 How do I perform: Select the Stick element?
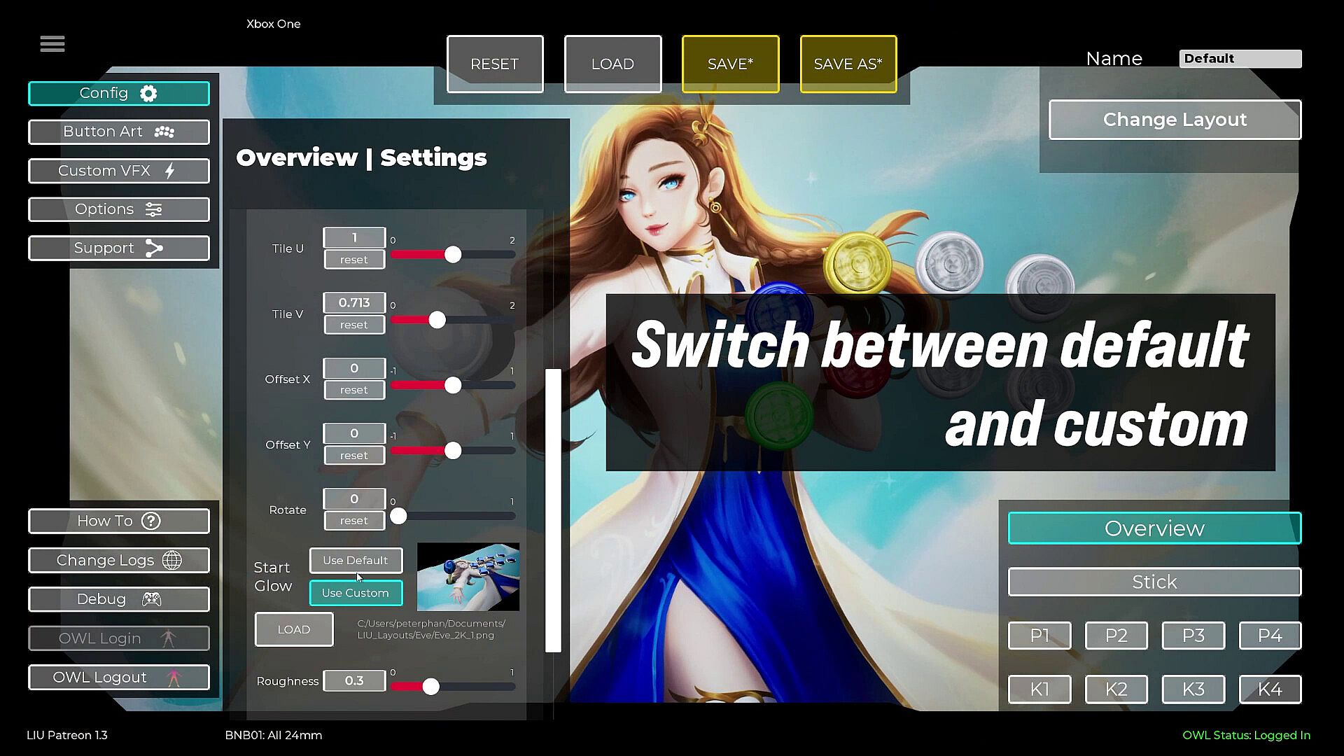(x=1154, y=582)
